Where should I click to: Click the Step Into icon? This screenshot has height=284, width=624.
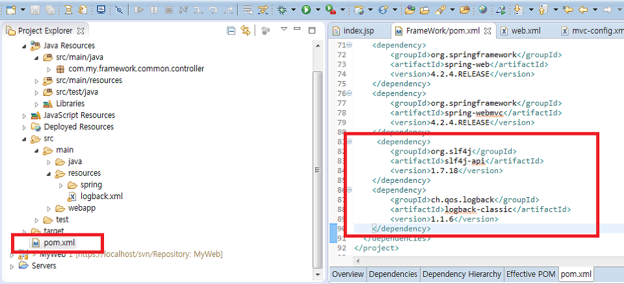click(198, 10)
